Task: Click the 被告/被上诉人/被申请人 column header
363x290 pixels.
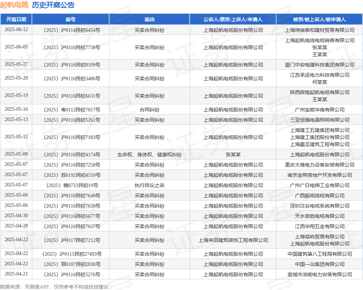Action: (319, 19)
